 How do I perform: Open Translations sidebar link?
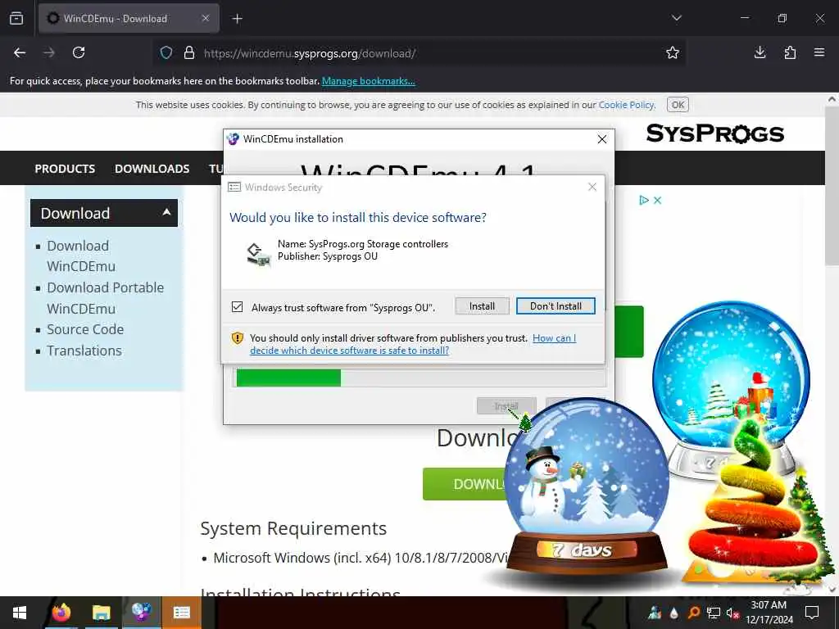84,351
